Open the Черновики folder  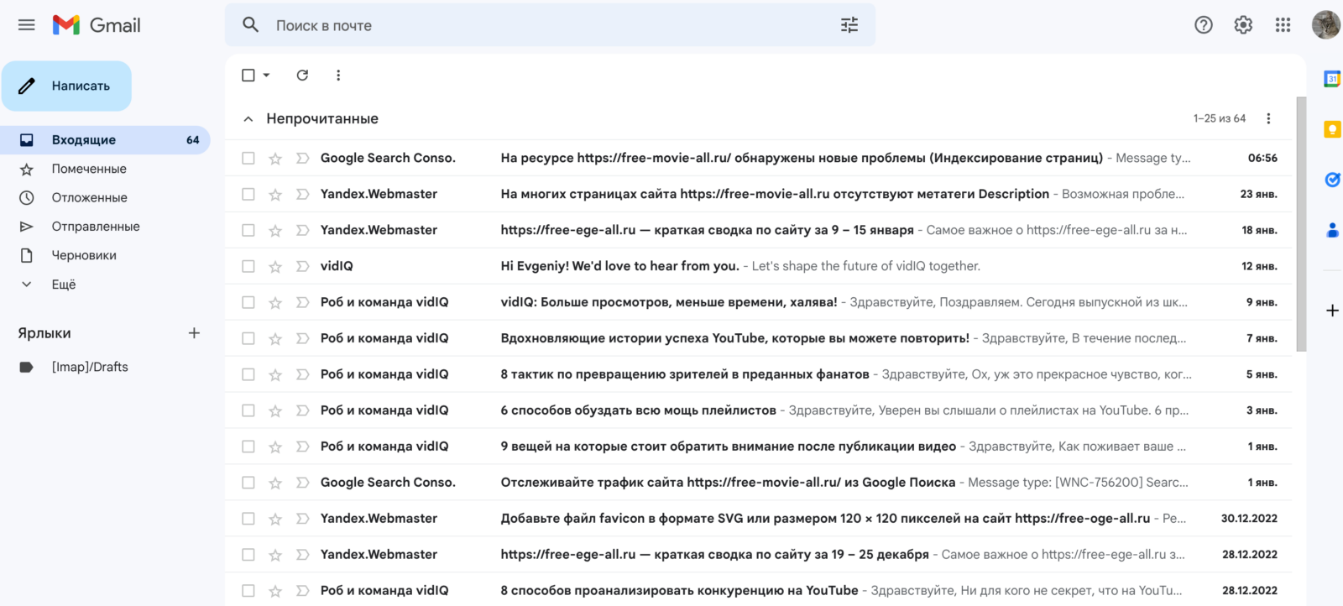coord(84,255)
